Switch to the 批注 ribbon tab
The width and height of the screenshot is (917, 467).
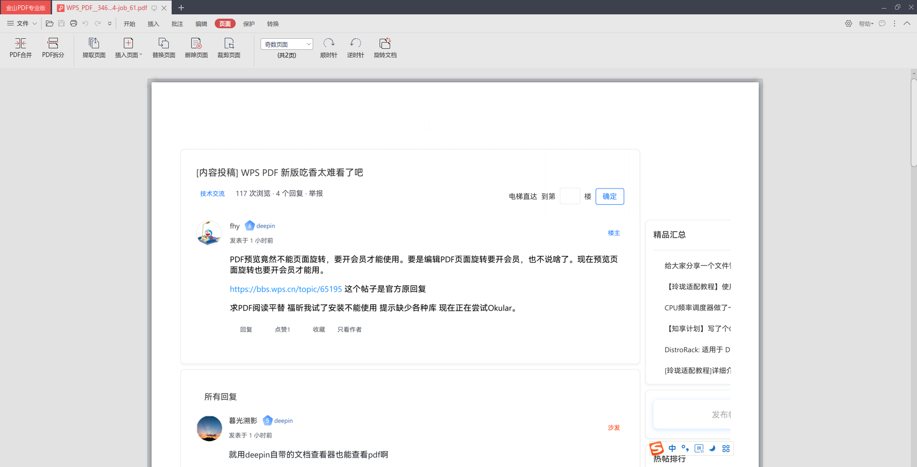(x=177, y=24)
